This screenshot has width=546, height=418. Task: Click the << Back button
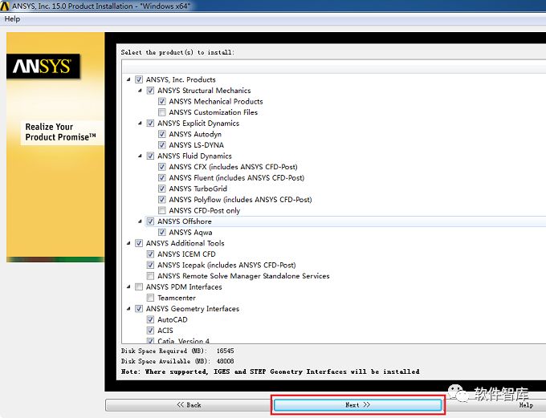pyautogui.click(x=189, y=405)
